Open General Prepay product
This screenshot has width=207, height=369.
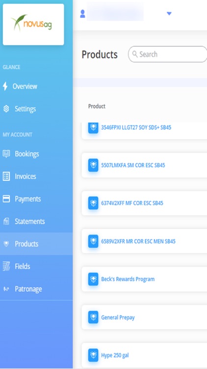click(118, 317)
